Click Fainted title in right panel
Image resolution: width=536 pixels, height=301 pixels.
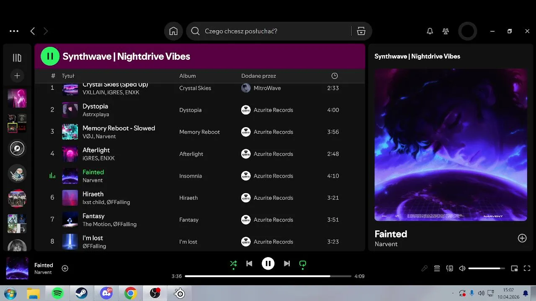(x=391, y=234)
